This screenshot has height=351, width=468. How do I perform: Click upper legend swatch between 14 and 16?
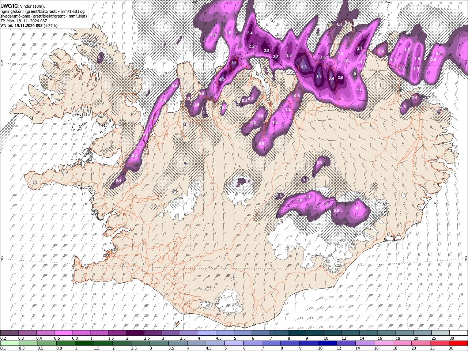pyautogui.click(x=368, y=333)
